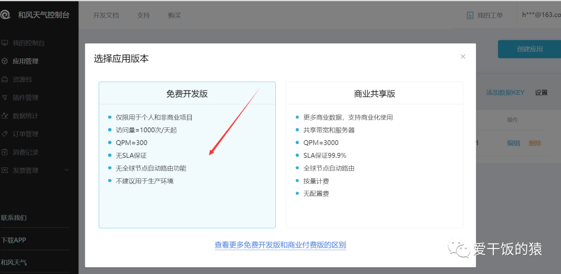Click the text 仅限用于个人和非商业项目
This screenshot has height=274, width=561.
coord(154,118)
